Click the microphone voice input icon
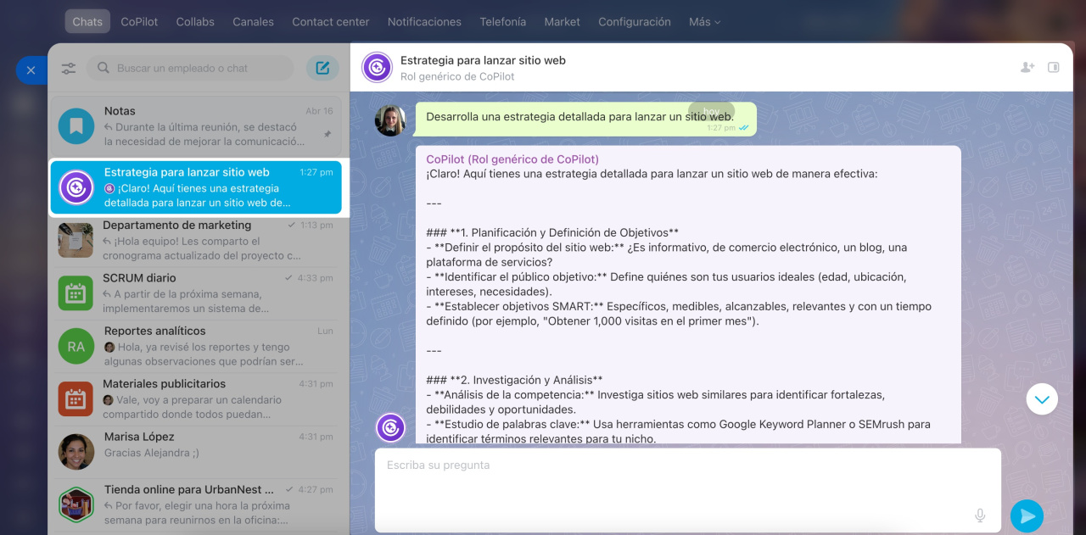 click(x=980, y=515)
